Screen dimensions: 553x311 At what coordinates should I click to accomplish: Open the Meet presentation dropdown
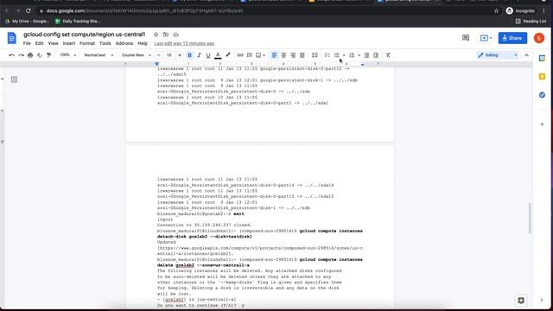pos(486,38)
